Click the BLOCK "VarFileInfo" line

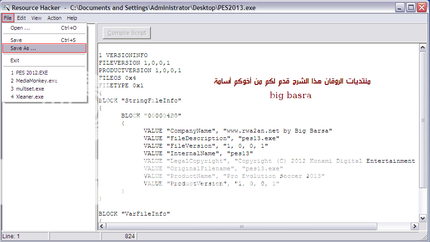click(x=134, y=214)
